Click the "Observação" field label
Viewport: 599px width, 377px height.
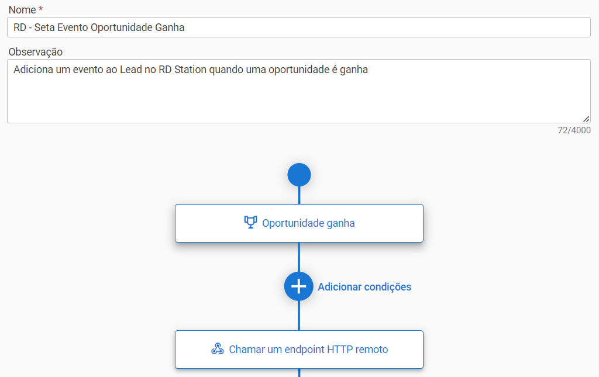click(35, 52)
